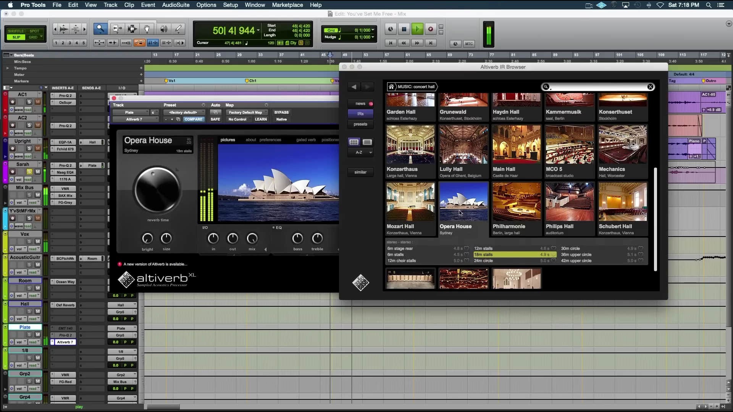Select the Pencil tool
Viewport: 733px width, 412px height.
click(x=178, y=29)
